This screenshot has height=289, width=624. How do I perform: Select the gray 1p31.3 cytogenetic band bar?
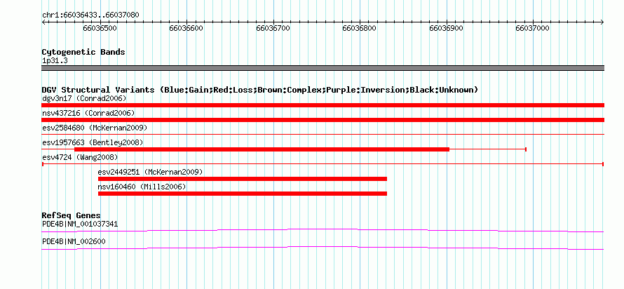(323, 68)
